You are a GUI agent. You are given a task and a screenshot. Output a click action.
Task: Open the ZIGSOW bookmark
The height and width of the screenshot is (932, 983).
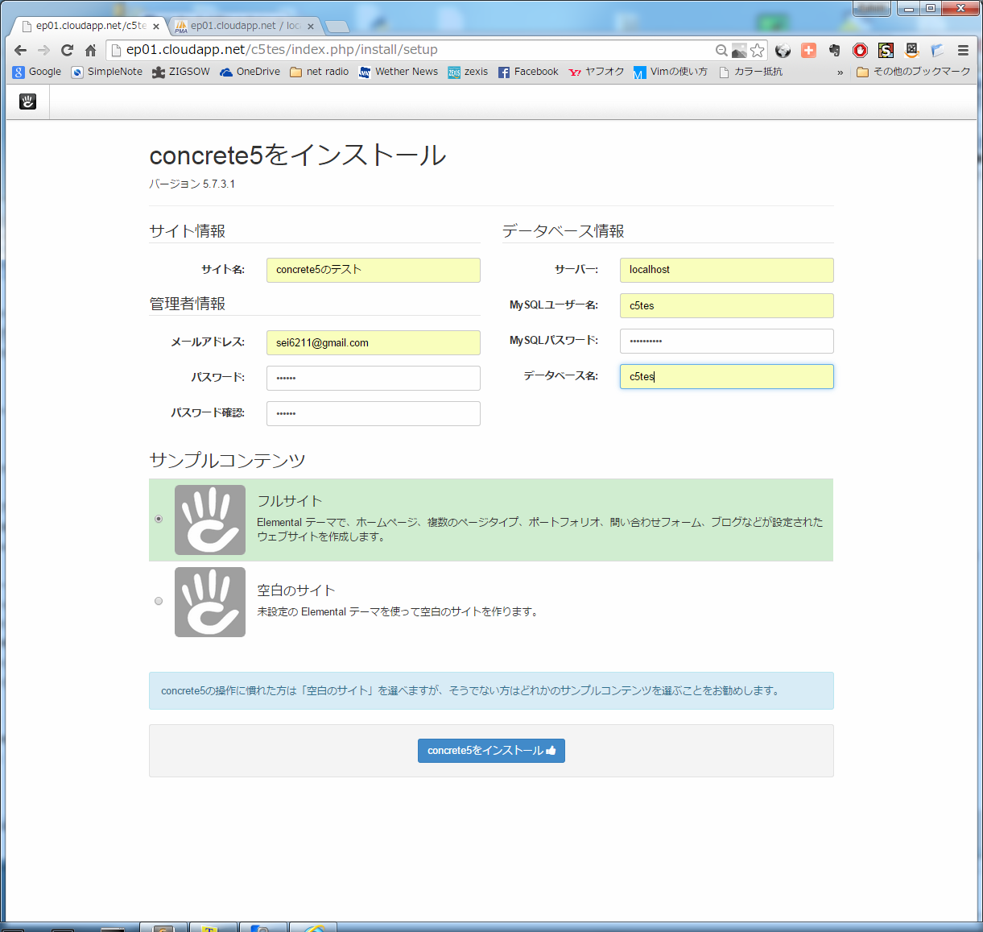pyautogui.click(x=181, y=72)
